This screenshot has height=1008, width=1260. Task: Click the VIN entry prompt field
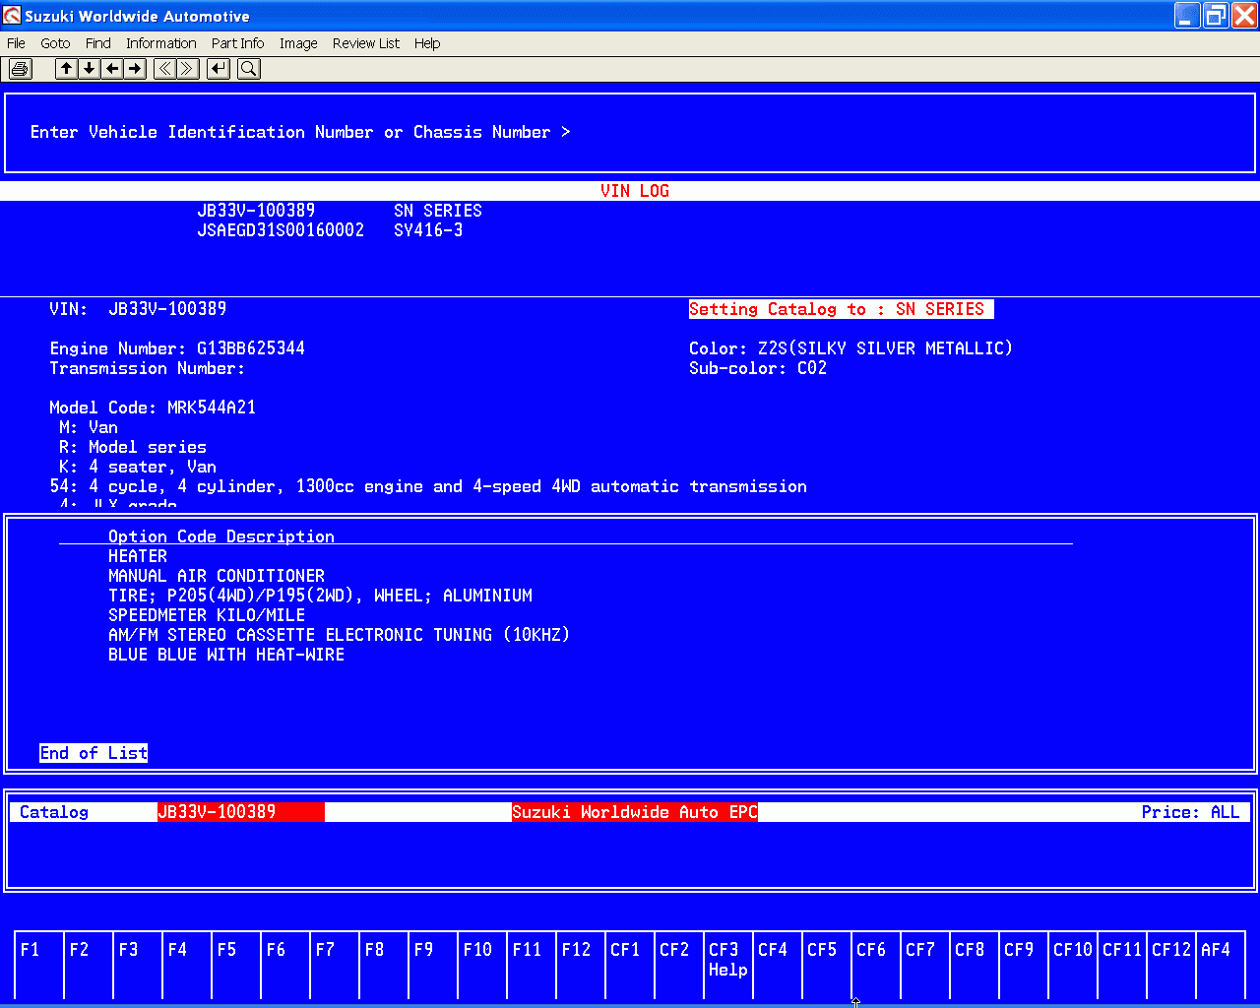click(x=630, y=133)
